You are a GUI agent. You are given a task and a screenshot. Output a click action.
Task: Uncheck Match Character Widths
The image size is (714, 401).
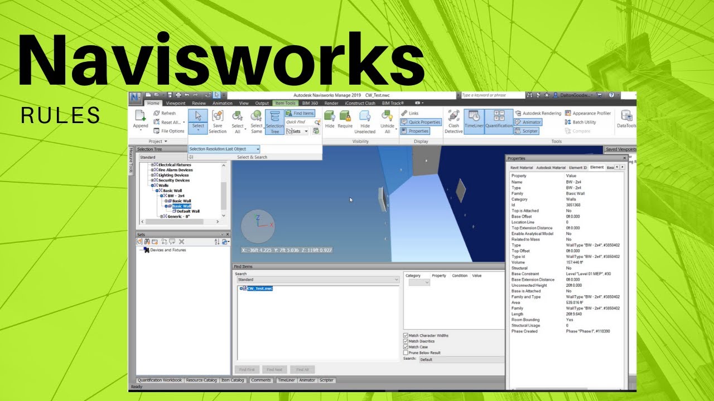(406, 336)
